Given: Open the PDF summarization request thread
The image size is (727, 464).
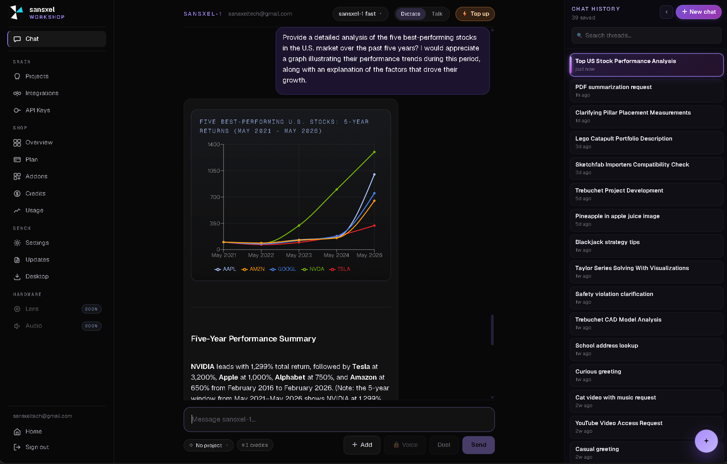Looking at the screenshot, I should [646, 91].
